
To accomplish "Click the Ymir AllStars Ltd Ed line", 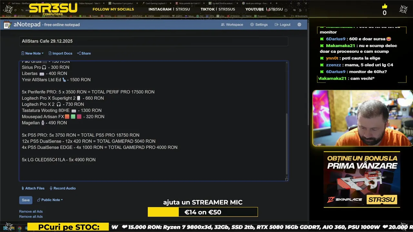I will point(56,80).
